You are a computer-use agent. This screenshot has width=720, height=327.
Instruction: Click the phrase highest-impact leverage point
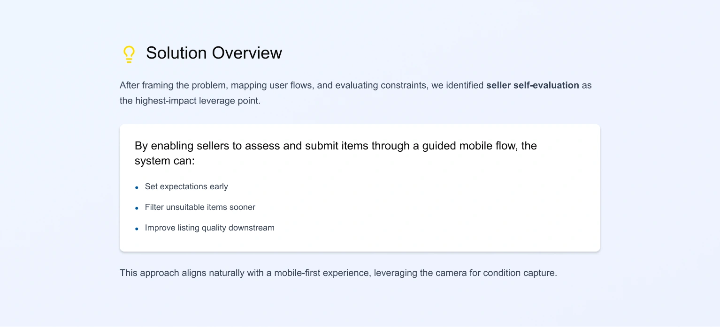pos(196,101)
